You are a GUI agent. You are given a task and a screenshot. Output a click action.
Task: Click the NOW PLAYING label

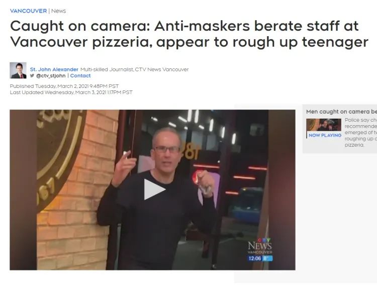coord(325,135)
